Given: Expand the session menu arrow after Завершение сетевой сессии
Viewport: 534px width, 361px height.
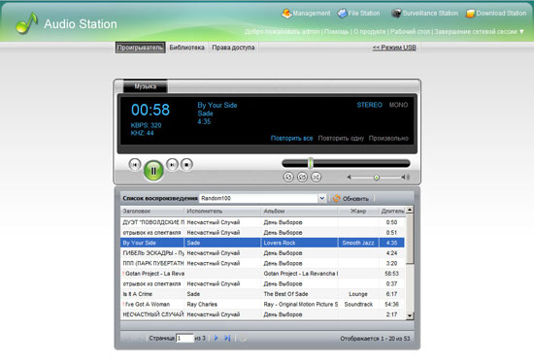Looking at the screenshot, I should (521, 31).
